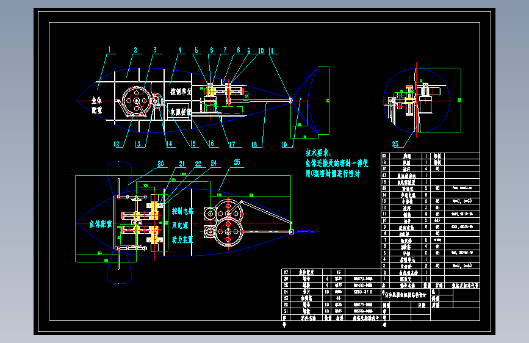The width and height of the screenshot is (529, 343).
Task: Click callout number 19 below the fish tail
Action: [x=284, y=144]
